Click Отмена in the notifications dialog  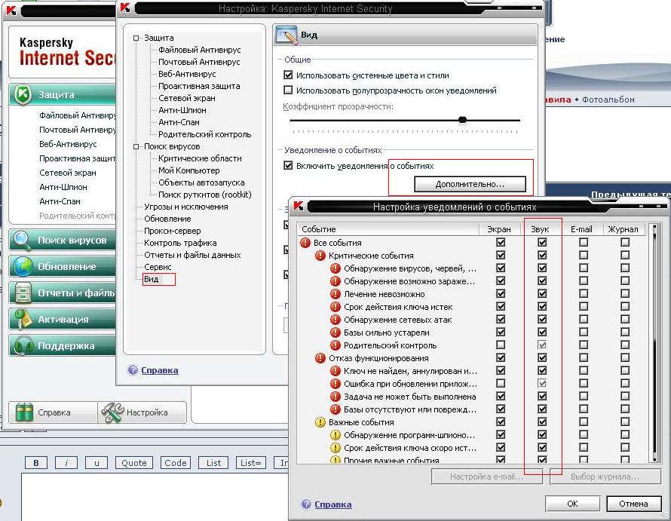(633, 504)
